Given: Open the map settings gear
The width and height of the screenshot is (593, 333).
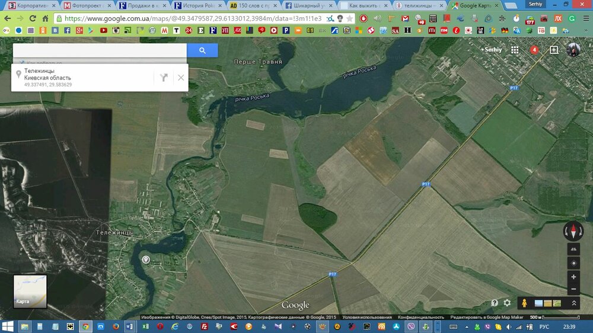Looking at the screenshot, I should tap(507, 303).
